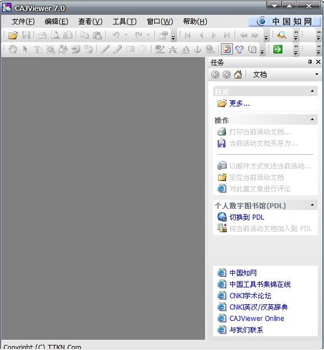Open the 与我们联系 link

tap(246, 330)
